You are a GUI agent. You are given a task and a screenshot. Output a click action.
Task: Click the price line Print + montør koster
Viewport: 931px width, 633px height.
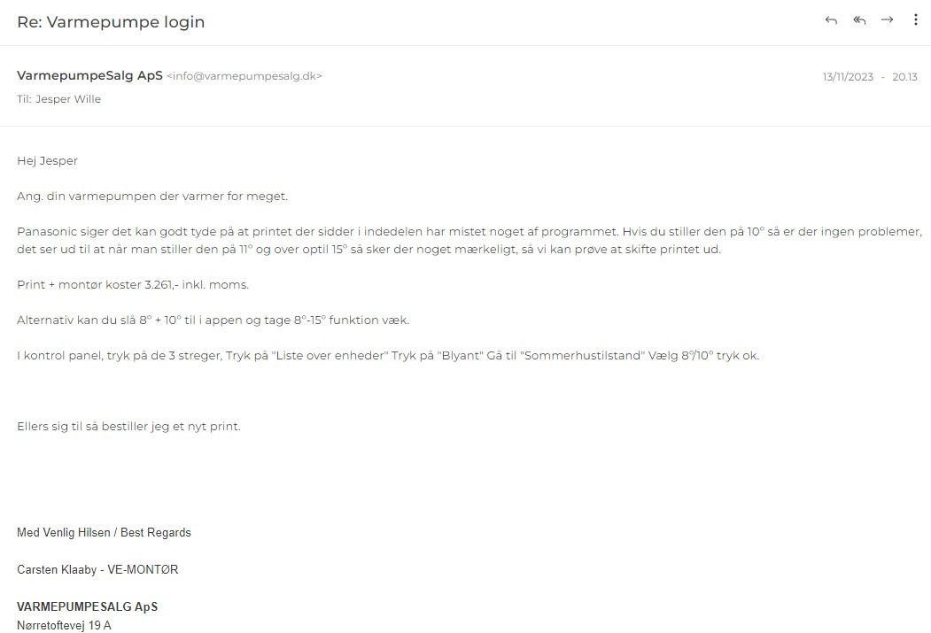(133, 285)
